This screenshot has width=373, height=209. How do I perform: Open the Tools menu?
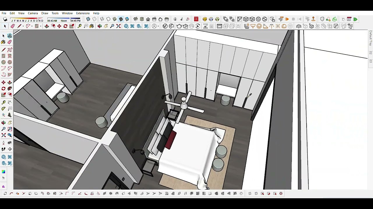55,13
